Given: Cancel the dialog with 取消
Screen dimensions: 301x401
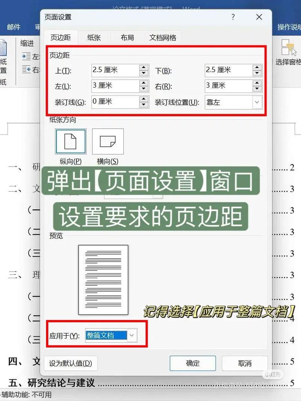Looking at the screenshot, I should [x=245, y=363].
